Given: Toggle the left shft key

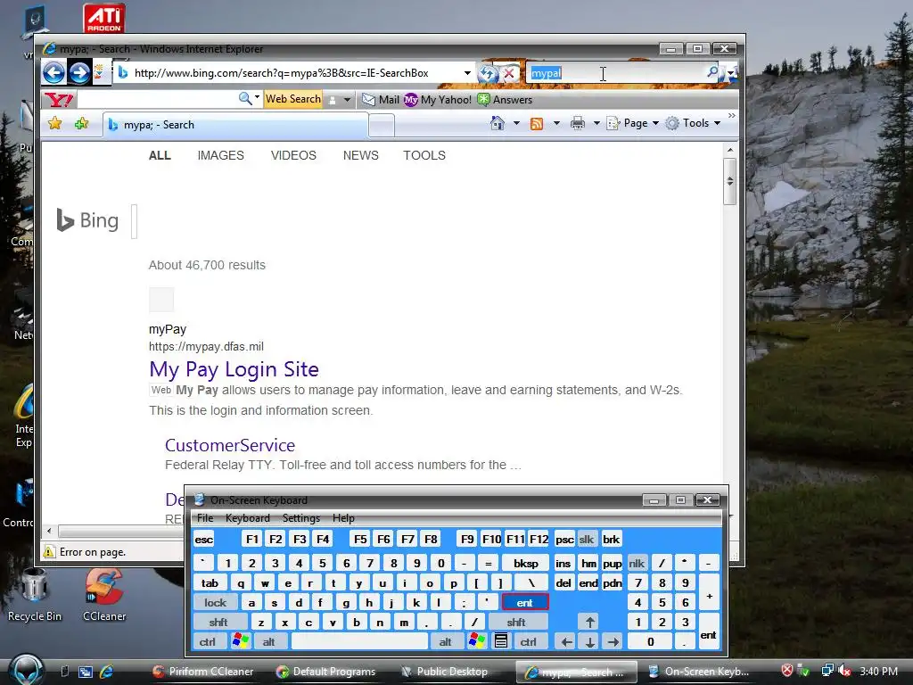Looking at the screenshot, I should click(x=219, y=622).
